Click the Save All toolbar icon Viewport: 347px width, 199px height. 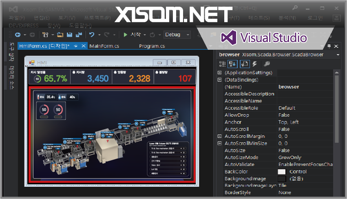(x=79, y=35)
